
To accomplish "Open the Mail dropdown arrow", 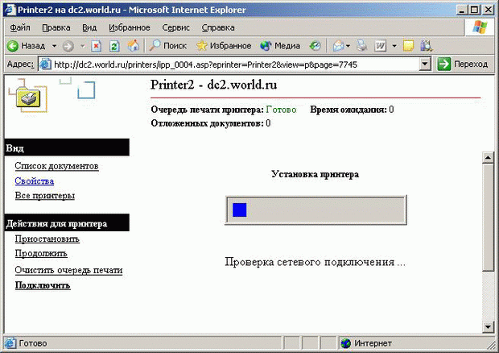I will click(x=348, y=46).
